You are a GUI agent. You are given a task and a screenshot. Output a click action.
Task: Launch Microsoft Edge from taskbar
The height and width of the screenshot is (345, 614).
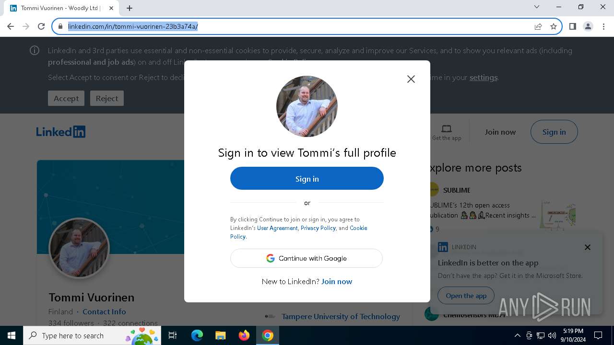coord(197,335)
